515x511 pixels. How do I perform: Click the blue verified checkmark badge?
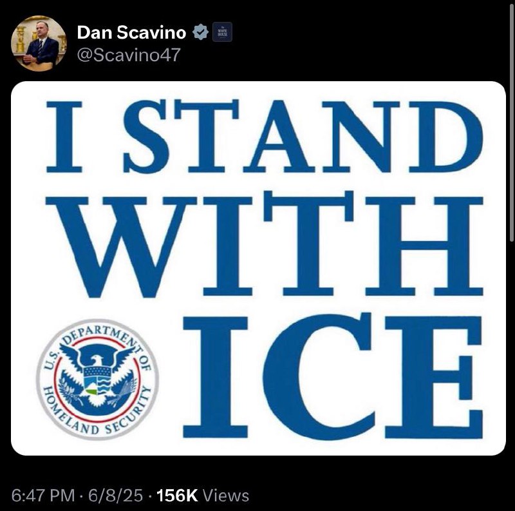[200, 32]
